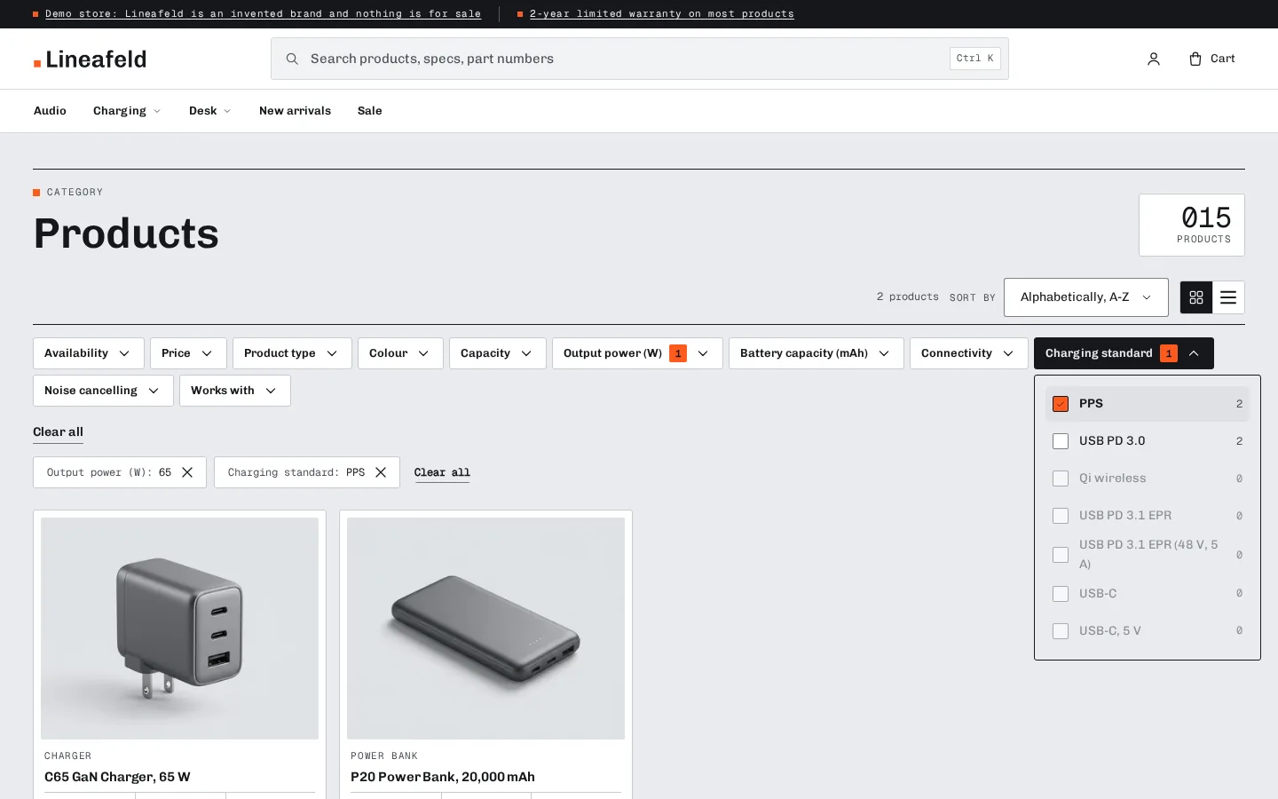Viewport: 1278px width, 799px height.
Task: Open the C65 GaN Charger product image
Action: (179, 629)
